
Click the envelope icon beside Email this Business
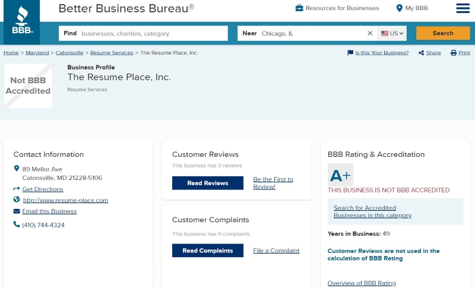point(17,211)
